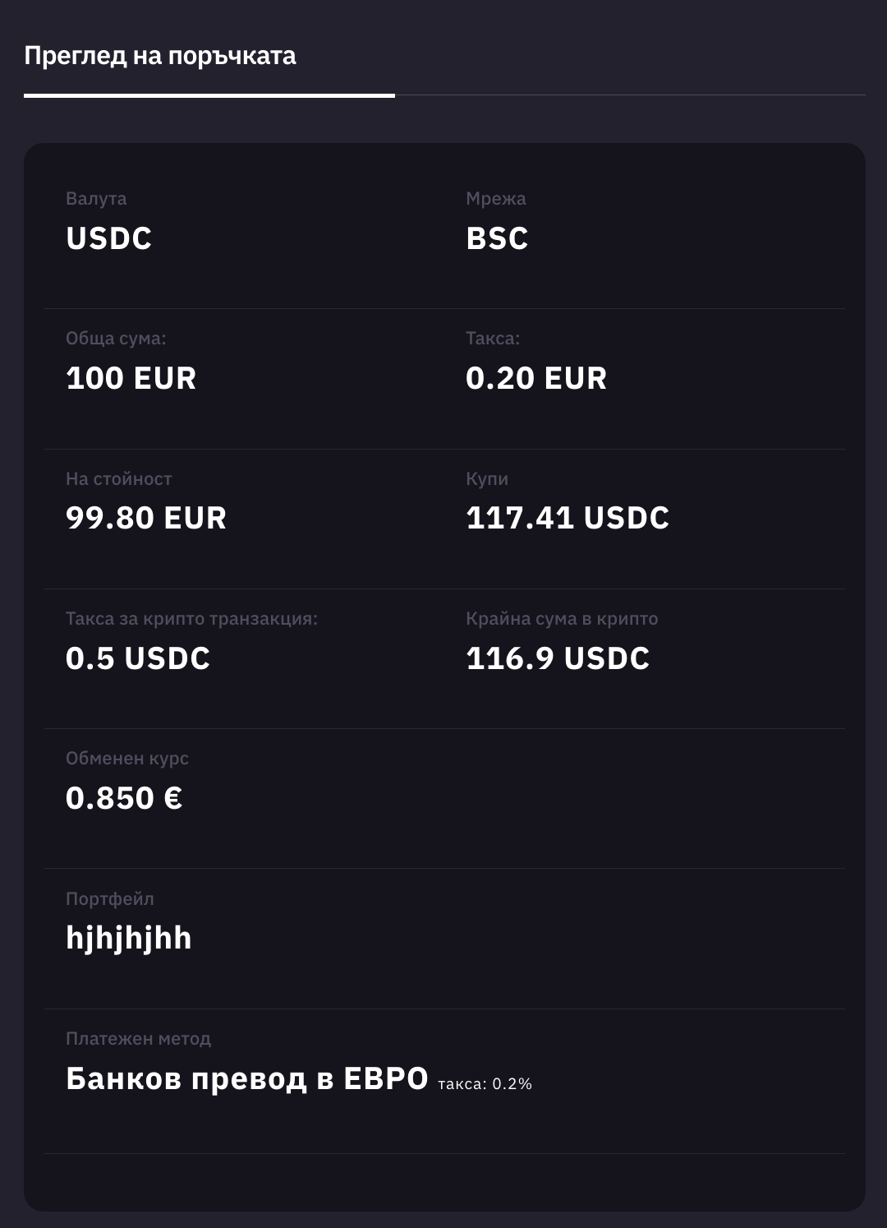Select the "Преглед на поръчката" tab
Screen dimensions: 887x1228
coord(160,56)
